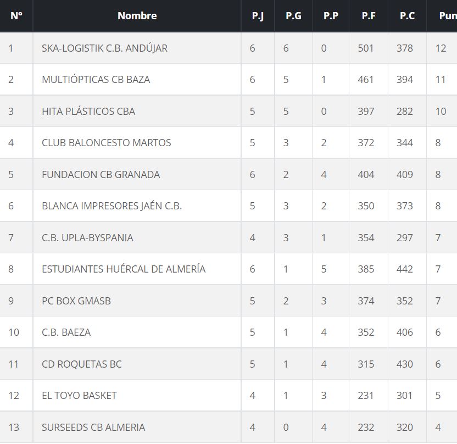Open C.B. UPLA-BYSPANIA team entry

[x=87, y=237]
